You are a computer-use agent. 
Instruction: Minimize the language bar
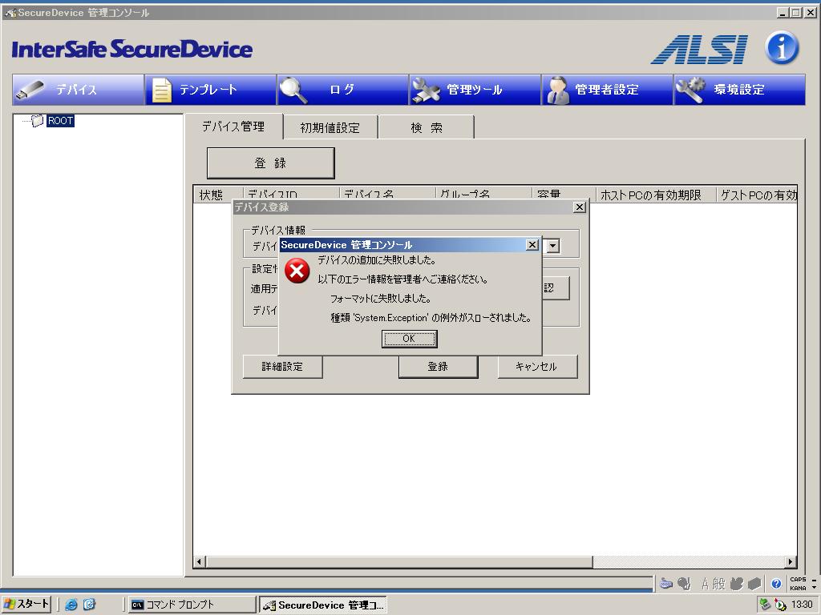click(x=815, y=580)
